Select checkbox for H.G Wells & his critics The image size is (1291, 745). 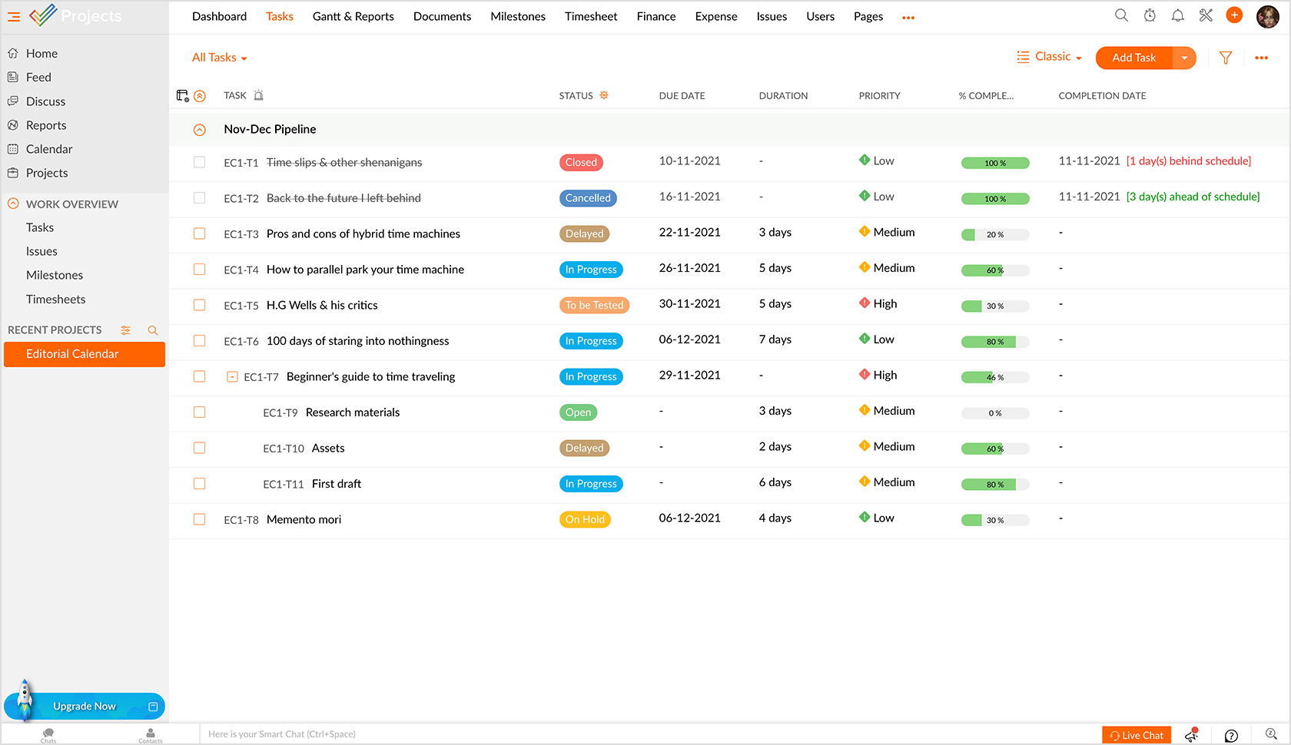coord(199,305)
